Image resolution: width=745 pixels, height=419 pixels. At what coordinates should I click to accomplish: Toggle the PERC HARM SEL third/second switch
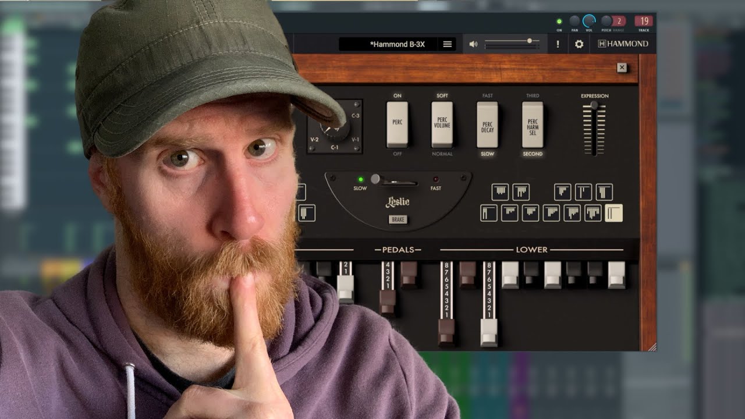pyautogui.click(x=533, y=125)
